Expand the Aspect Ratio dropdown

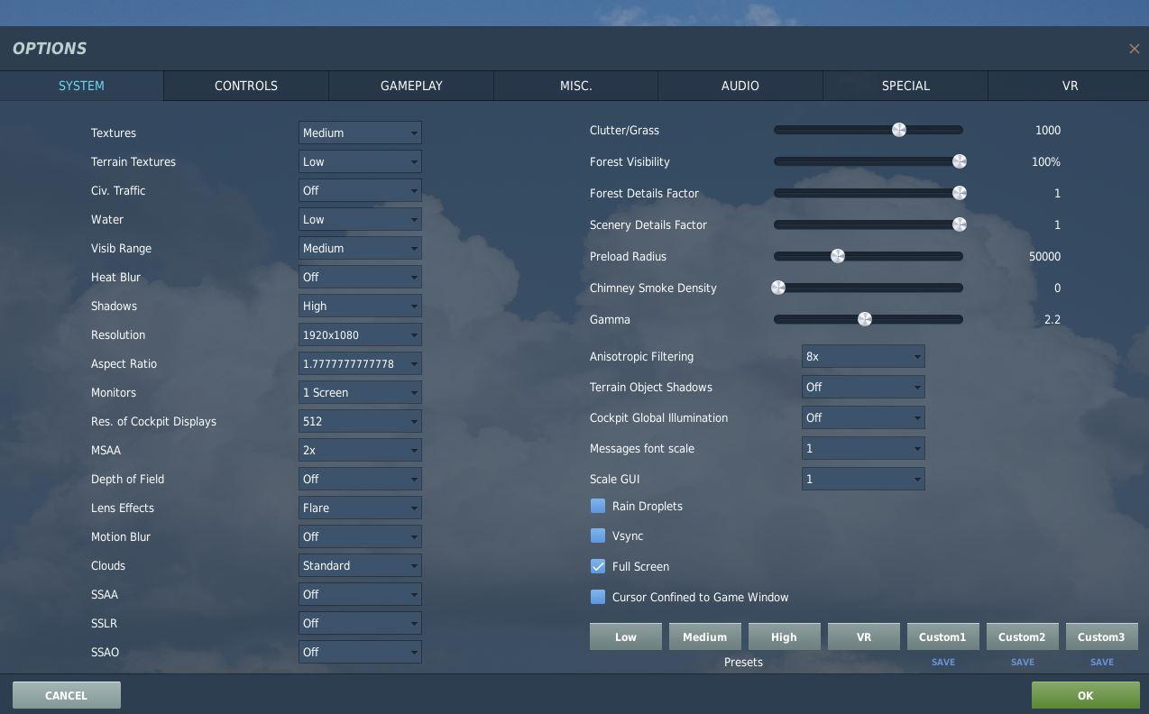click(x=360, y=363)
